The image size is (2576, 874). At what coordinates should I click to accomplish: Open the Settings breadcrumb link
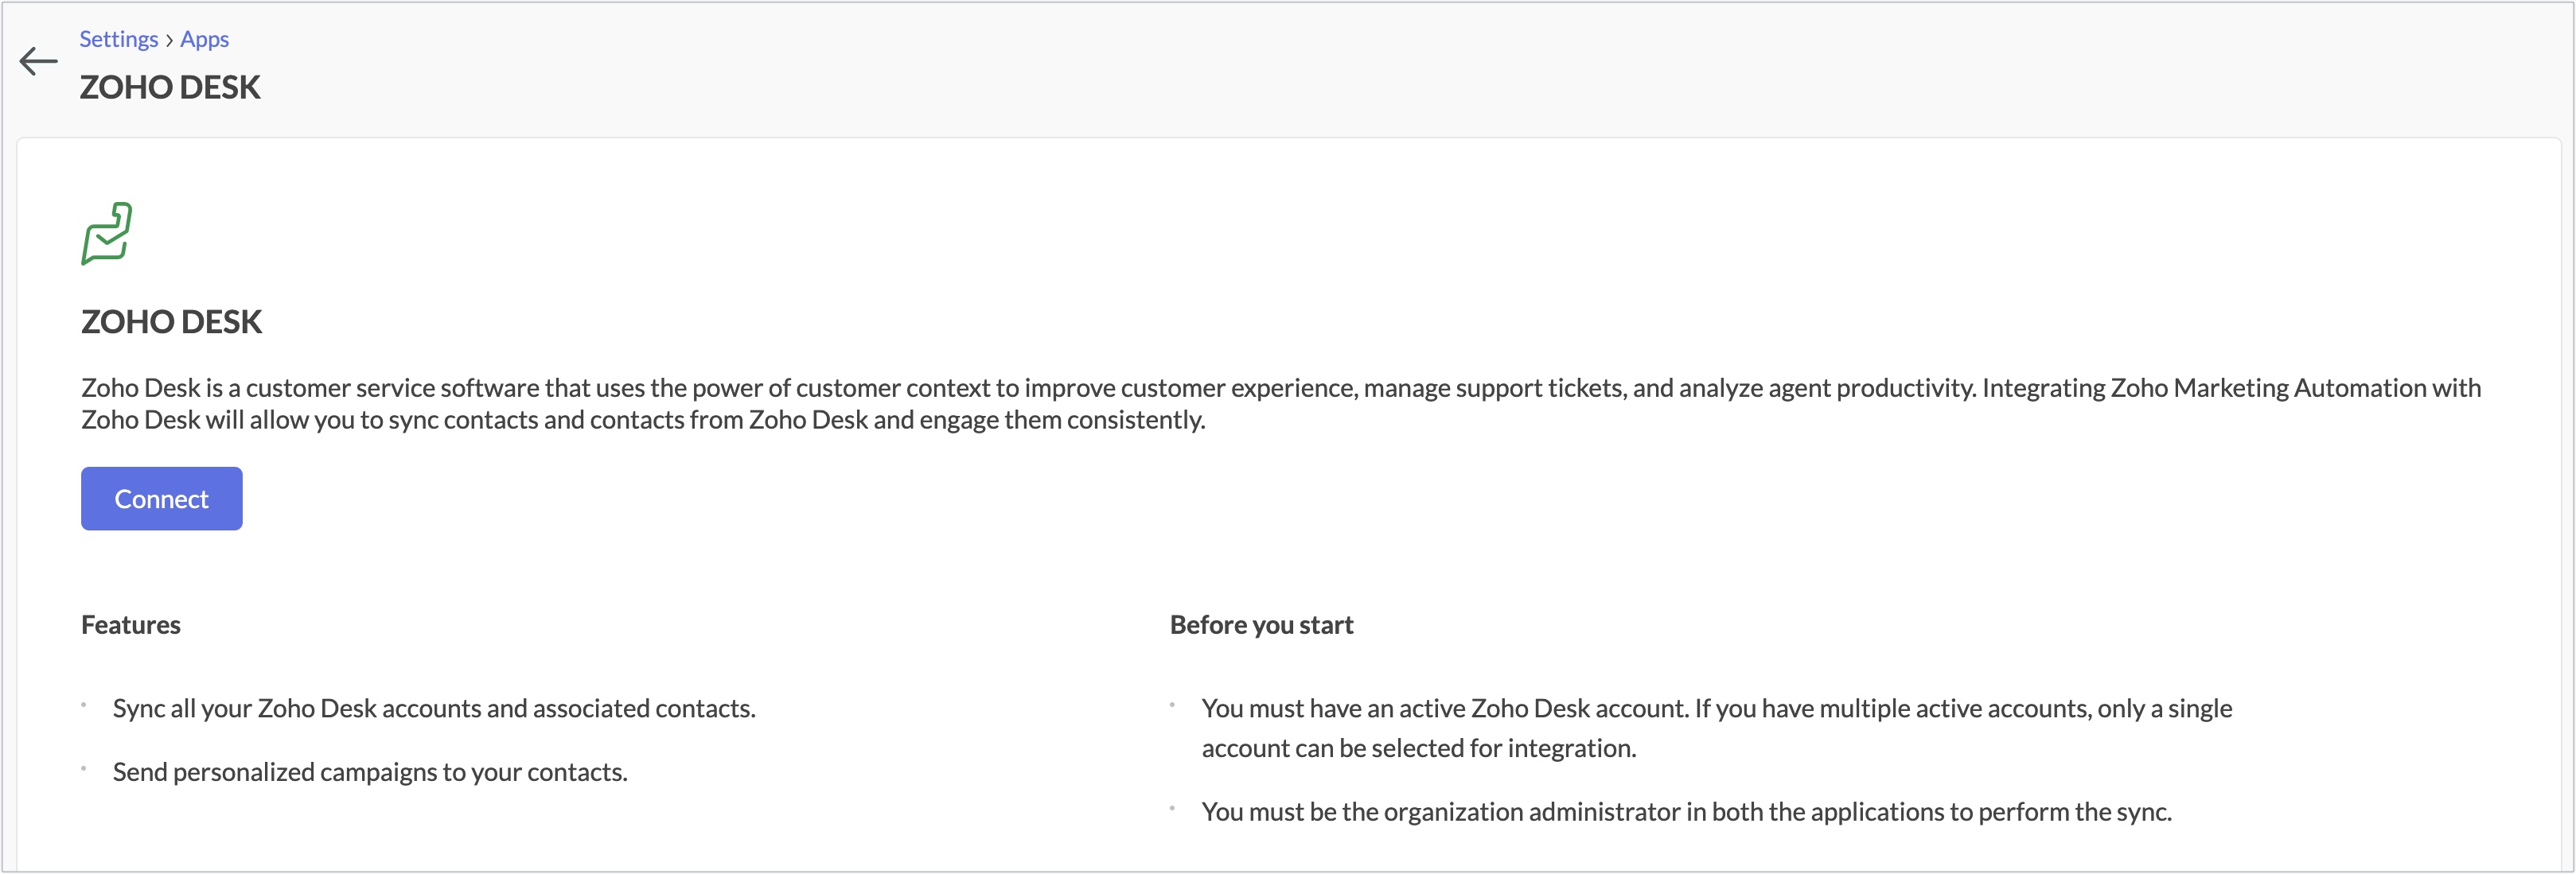point(119,39)
